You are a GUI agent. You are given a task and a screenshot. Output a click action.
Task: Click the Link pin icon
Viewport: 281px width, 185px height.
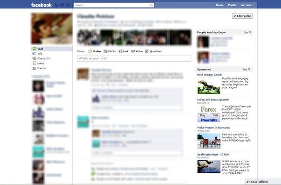(121, 51)
